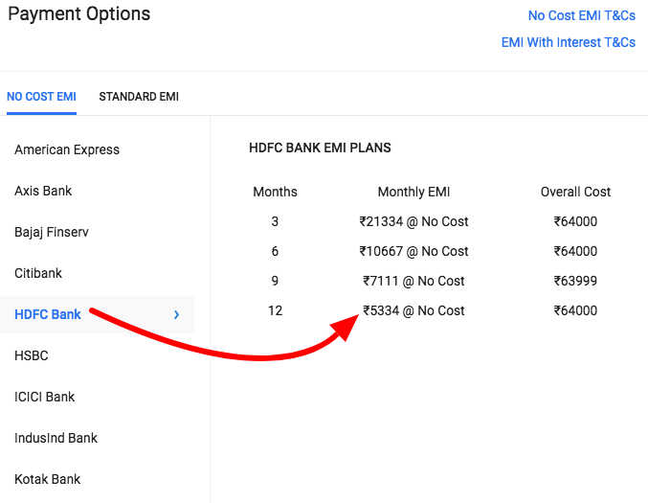Click the Monthly EMI column header
This screenshot has height=503, width=648.
coord(413,192)
